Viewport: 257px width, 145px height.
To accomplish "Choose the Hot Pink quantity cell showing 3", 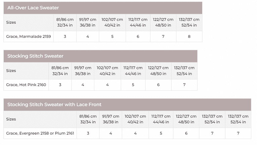I will pos(60,85).
